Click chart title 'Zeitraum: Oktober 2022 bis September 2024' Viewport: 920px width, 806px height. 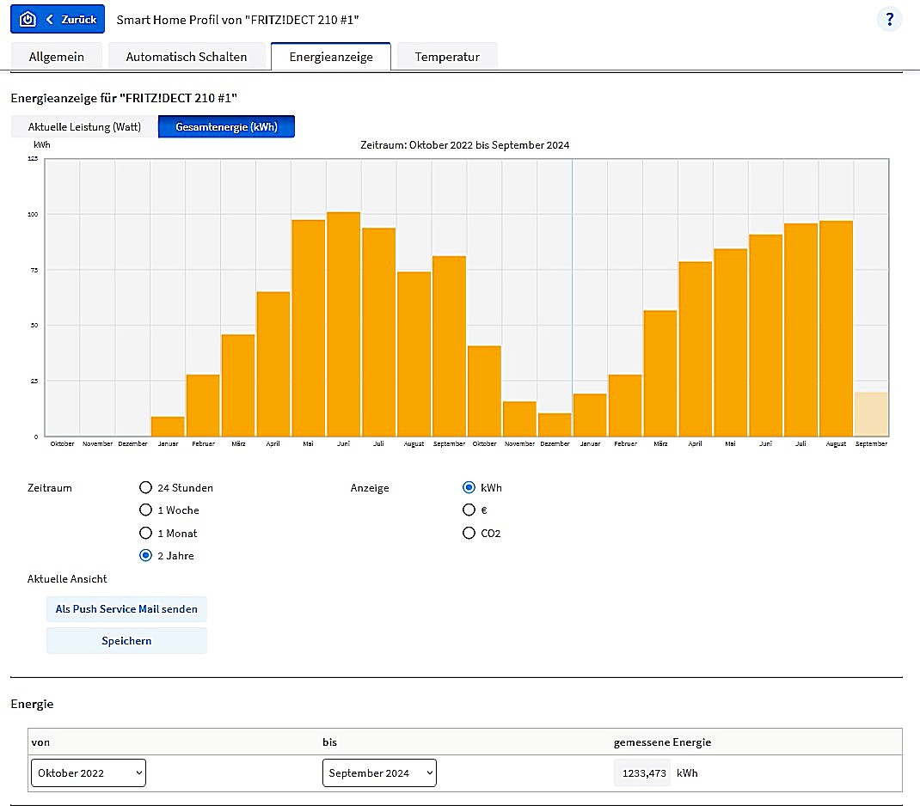tap(464, 144)
